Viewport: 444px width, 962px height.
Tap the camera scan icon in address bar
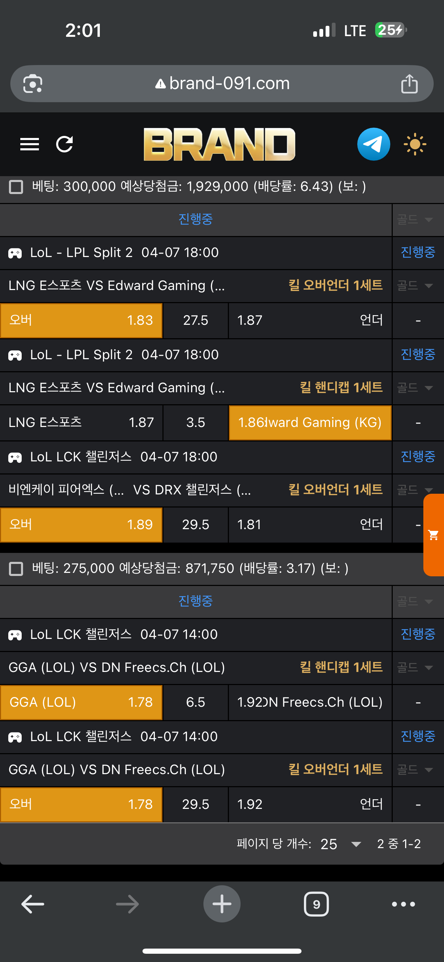tap(33, 84)
